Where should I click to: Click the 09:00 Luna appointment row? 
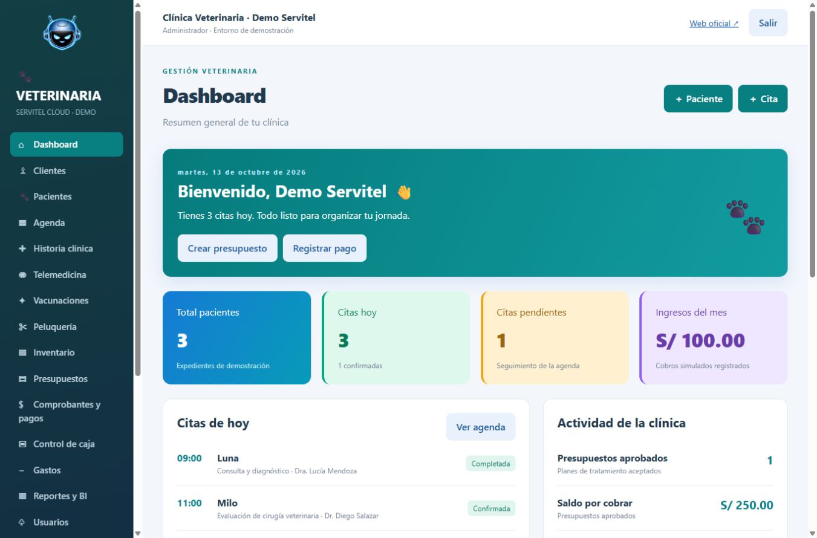(346, 464)
